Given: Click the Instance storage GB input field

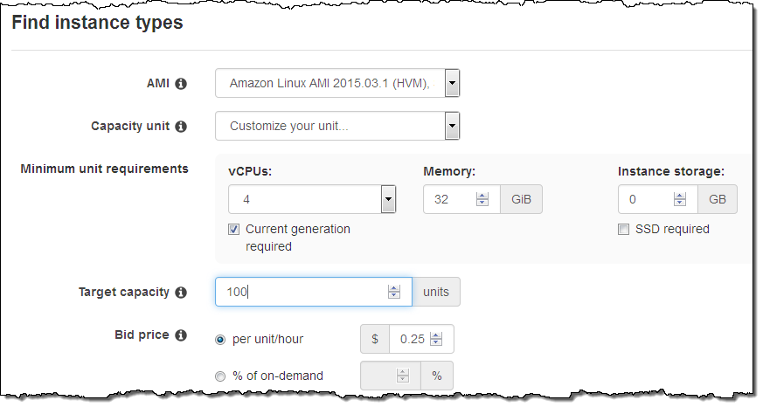Looking at the screenshot, I should pos(645,200).
